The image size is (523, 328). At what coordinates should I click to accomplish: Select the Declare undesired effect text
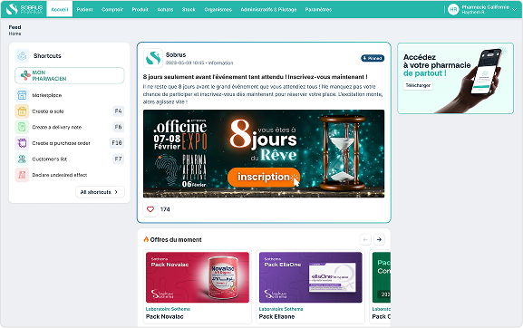pos(60,175)
